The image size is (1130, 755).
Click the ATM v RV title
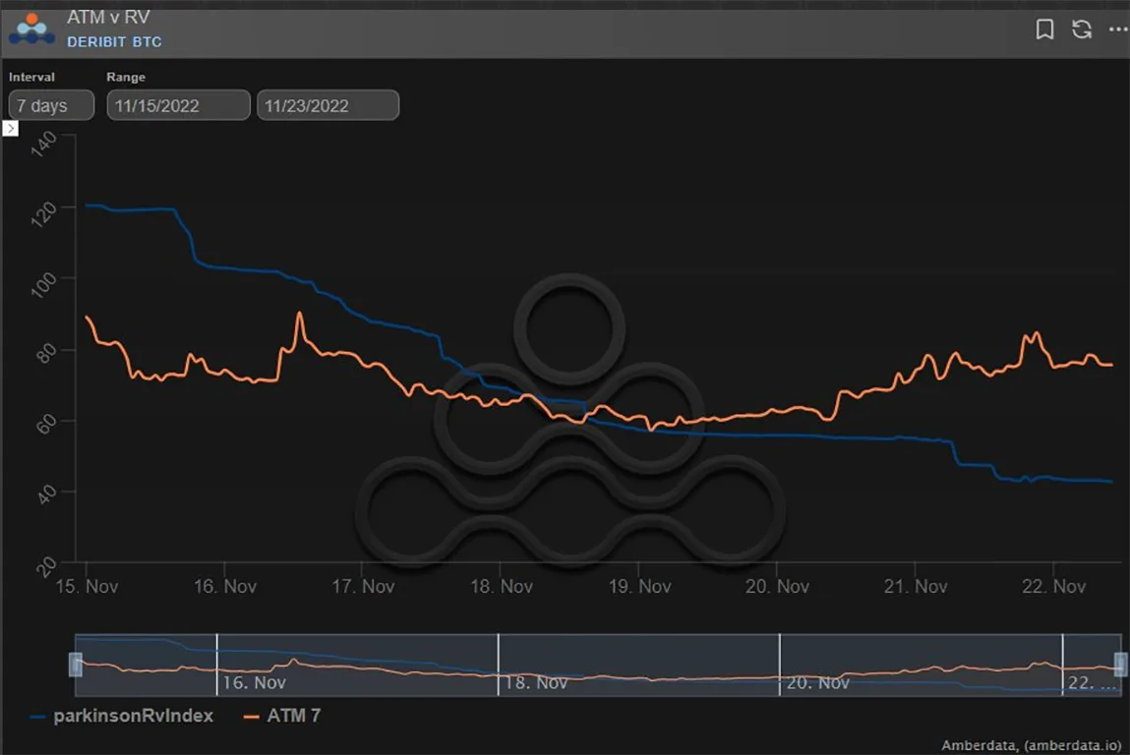pos(108,18)
